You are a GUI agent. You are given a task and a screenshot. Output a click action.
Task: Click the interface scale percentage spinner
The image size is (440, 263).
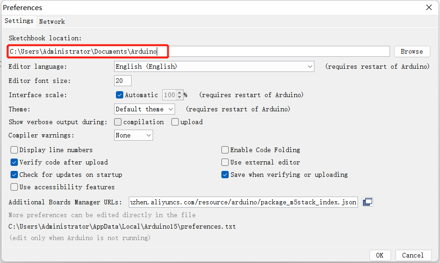click(x=173, y=95)
